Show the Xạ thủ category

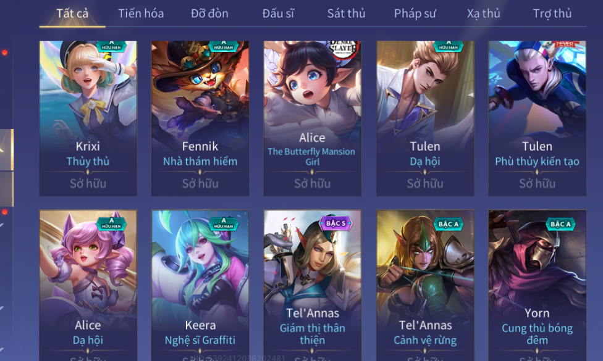coord(483,14)
